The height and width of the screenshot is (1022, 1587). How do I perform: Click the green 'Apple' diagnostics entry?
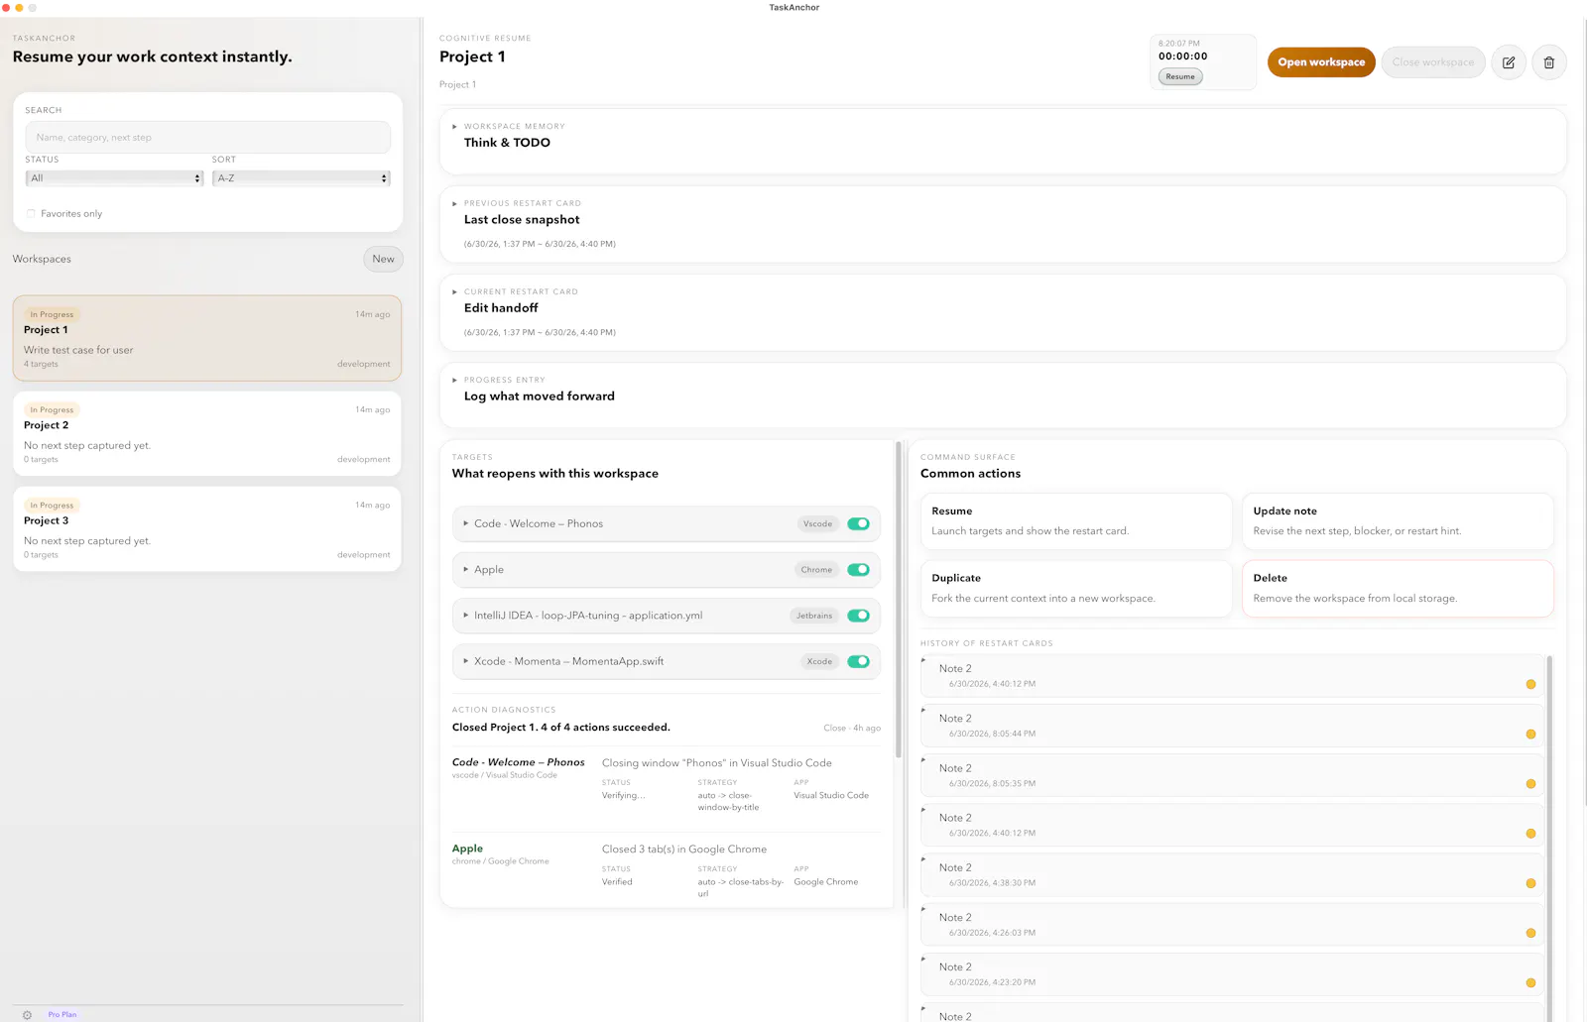467,849
